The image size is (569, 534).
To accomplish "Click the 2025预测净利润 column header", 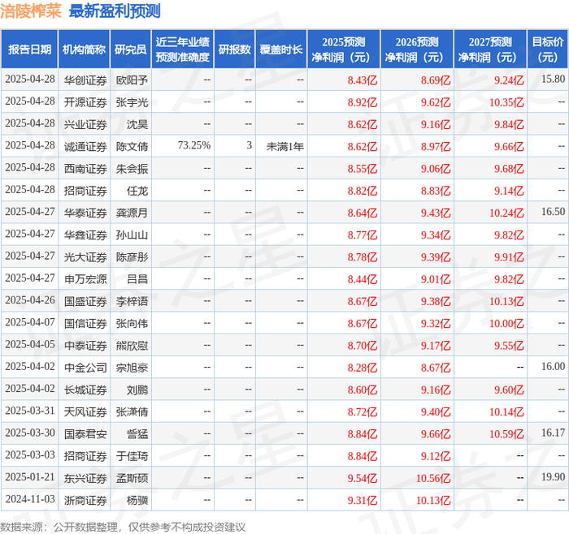I will [x=344, y=50].
